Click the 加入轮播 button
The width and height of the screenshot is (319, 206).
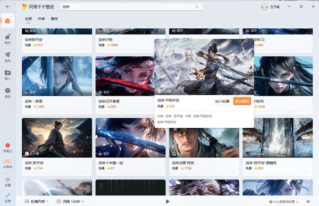[222, 101]
